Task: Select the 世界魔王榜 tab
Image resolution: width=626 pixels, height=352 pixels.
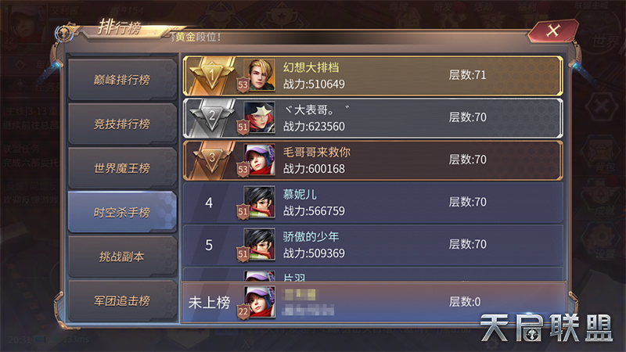Action: point(122,168)
